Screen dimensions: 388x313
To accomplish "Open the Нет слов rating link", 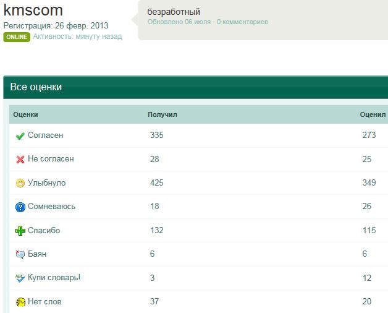I will [44, 302].
